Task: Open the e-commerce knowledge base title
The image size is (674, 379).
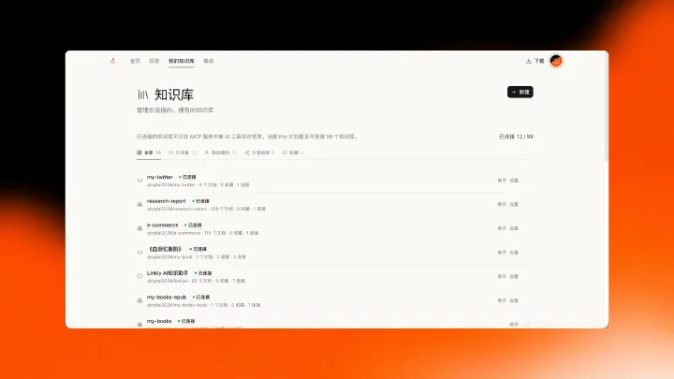Action: click(x=163, y=226)
